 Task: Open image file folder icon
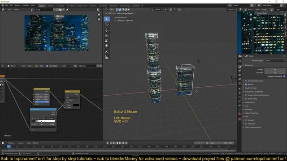(60, 9)
